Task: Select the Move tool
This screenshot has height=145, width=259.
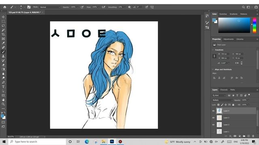Action: [x=3, y=17]
